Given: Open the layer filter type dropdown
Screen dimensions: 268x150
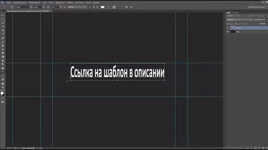Looking at the screenshot, I should click(x=233, y=16).
